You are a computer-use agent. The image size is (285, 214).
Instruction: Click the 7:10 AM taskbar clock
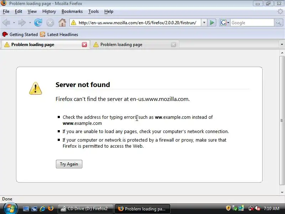click(271, 208)
